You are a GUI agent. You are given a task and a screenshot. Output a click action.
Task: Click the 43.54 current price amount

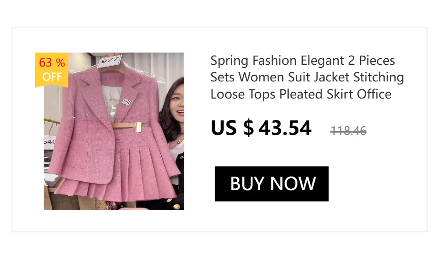click(x=285, y=128)
